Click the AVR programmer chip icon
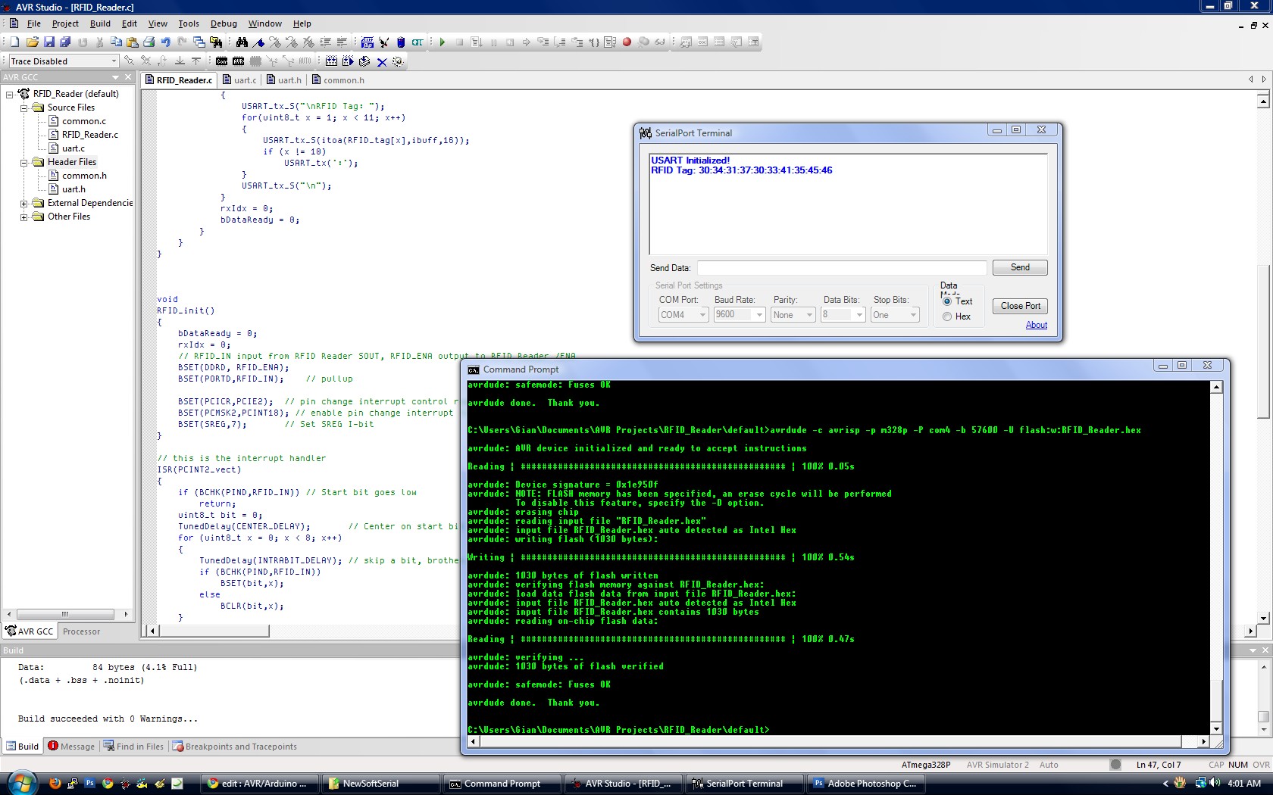The image size is (1273, 795). (x=238, y=61)
